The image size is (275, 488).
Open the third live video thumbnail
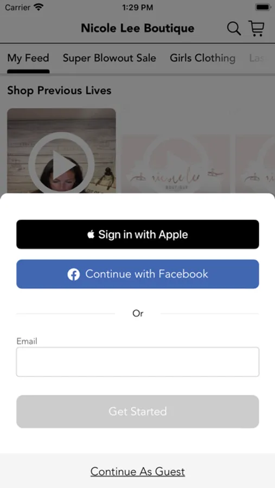pos(255,164)
